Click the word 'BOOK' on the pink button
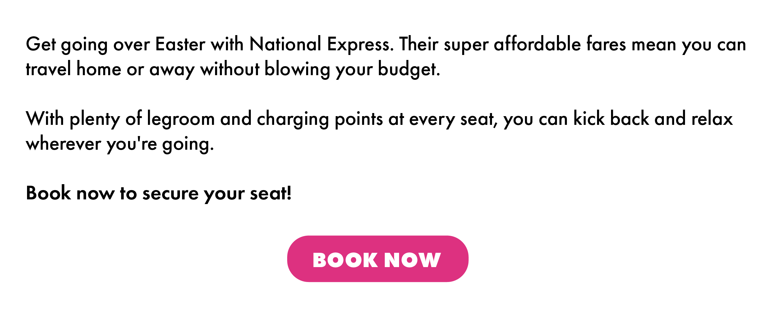The image size is (777, 332). [345, 260]
